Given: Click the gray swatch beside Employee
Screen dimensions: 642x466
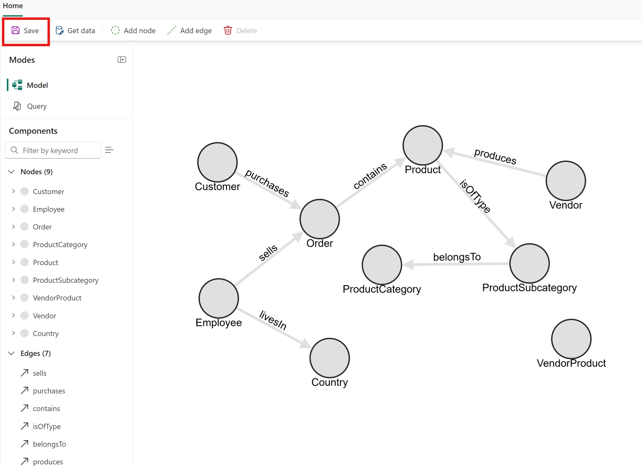Looking at the screenshot, I should tap(25, 209).
